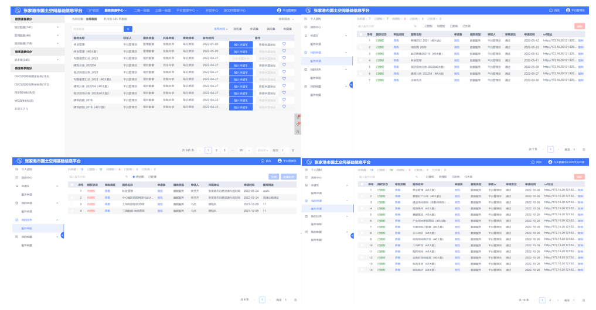This screenshot has height=310, width=596.
Task: Click the next-page arrow in the catalog pagination
Action: coord(249,150)
